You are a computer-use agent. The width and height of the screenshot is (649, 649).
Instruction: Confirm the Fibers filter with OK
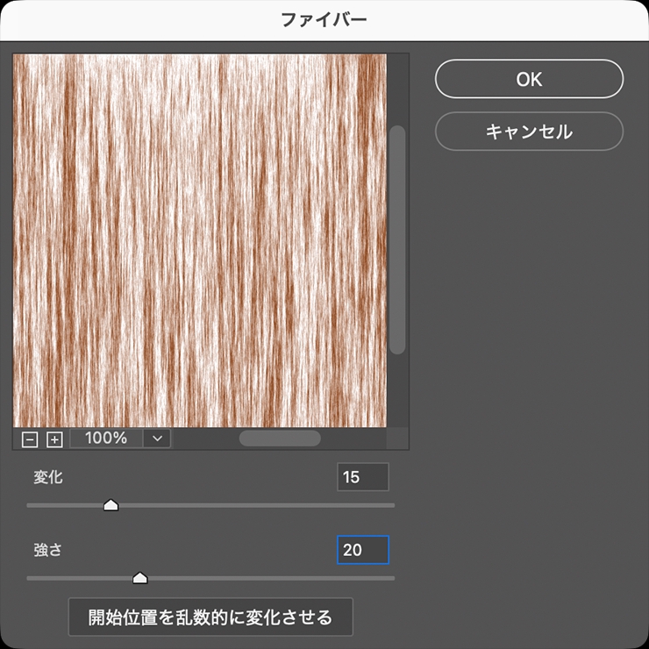click(529, 79)
